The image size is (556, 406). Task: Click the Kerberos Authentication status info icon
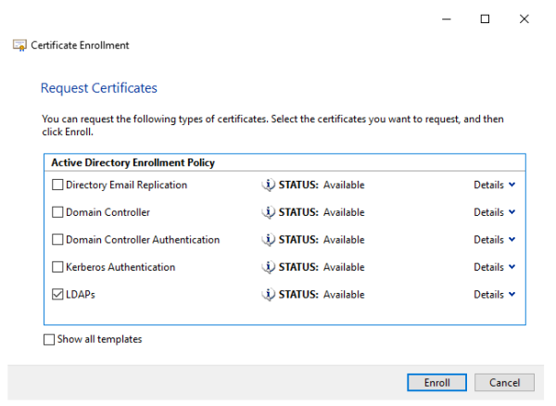click(x=269, y=267)
